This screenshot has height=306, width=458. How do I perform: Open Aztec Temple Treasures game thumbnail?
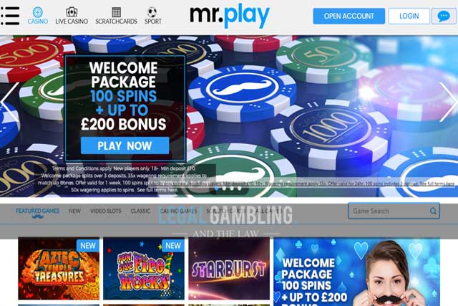click(59, 269)
